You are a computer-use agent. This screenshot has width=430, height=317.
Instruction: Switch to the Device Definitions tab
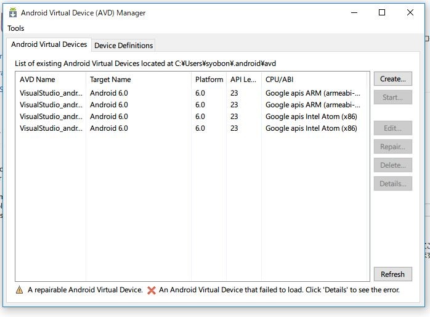[x=123, y=45]
